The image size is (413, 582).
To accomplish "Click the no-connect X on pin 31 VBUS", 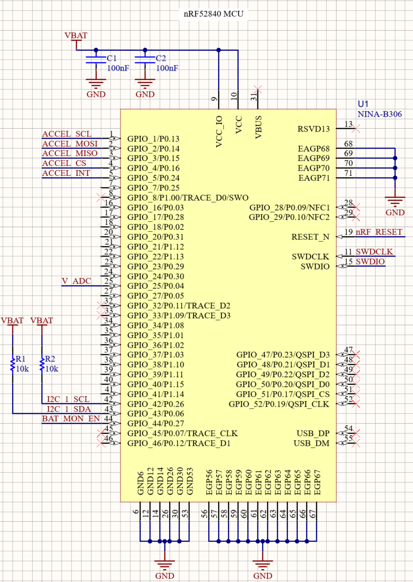I will click(x=258, y=88).
